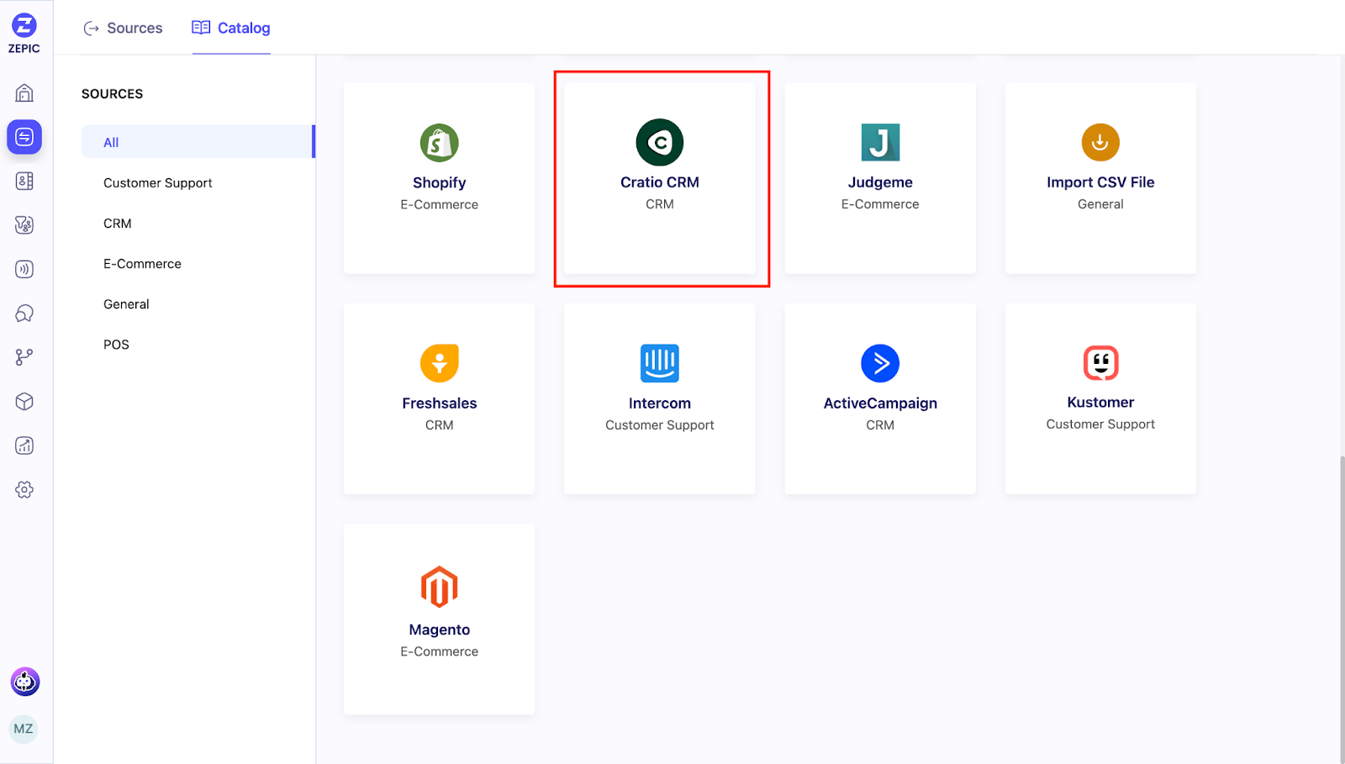Open the settings gear sidebar icon
The height and width of the screenshot is (764, 1345).
pos(24,490)
